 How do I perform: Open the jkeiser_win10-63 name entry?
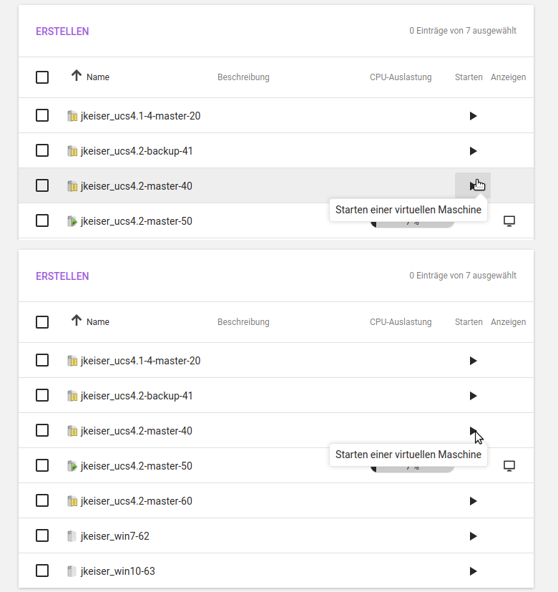coord(117,571)
